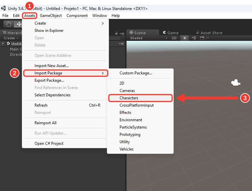This screenshot has height=191, width=252.
Task: Switch to the Asset Store tab
Action: click(209, 33)
